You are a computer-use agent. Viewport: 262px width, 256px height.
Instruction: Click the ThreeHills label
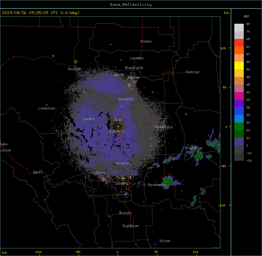pos(163,127)
